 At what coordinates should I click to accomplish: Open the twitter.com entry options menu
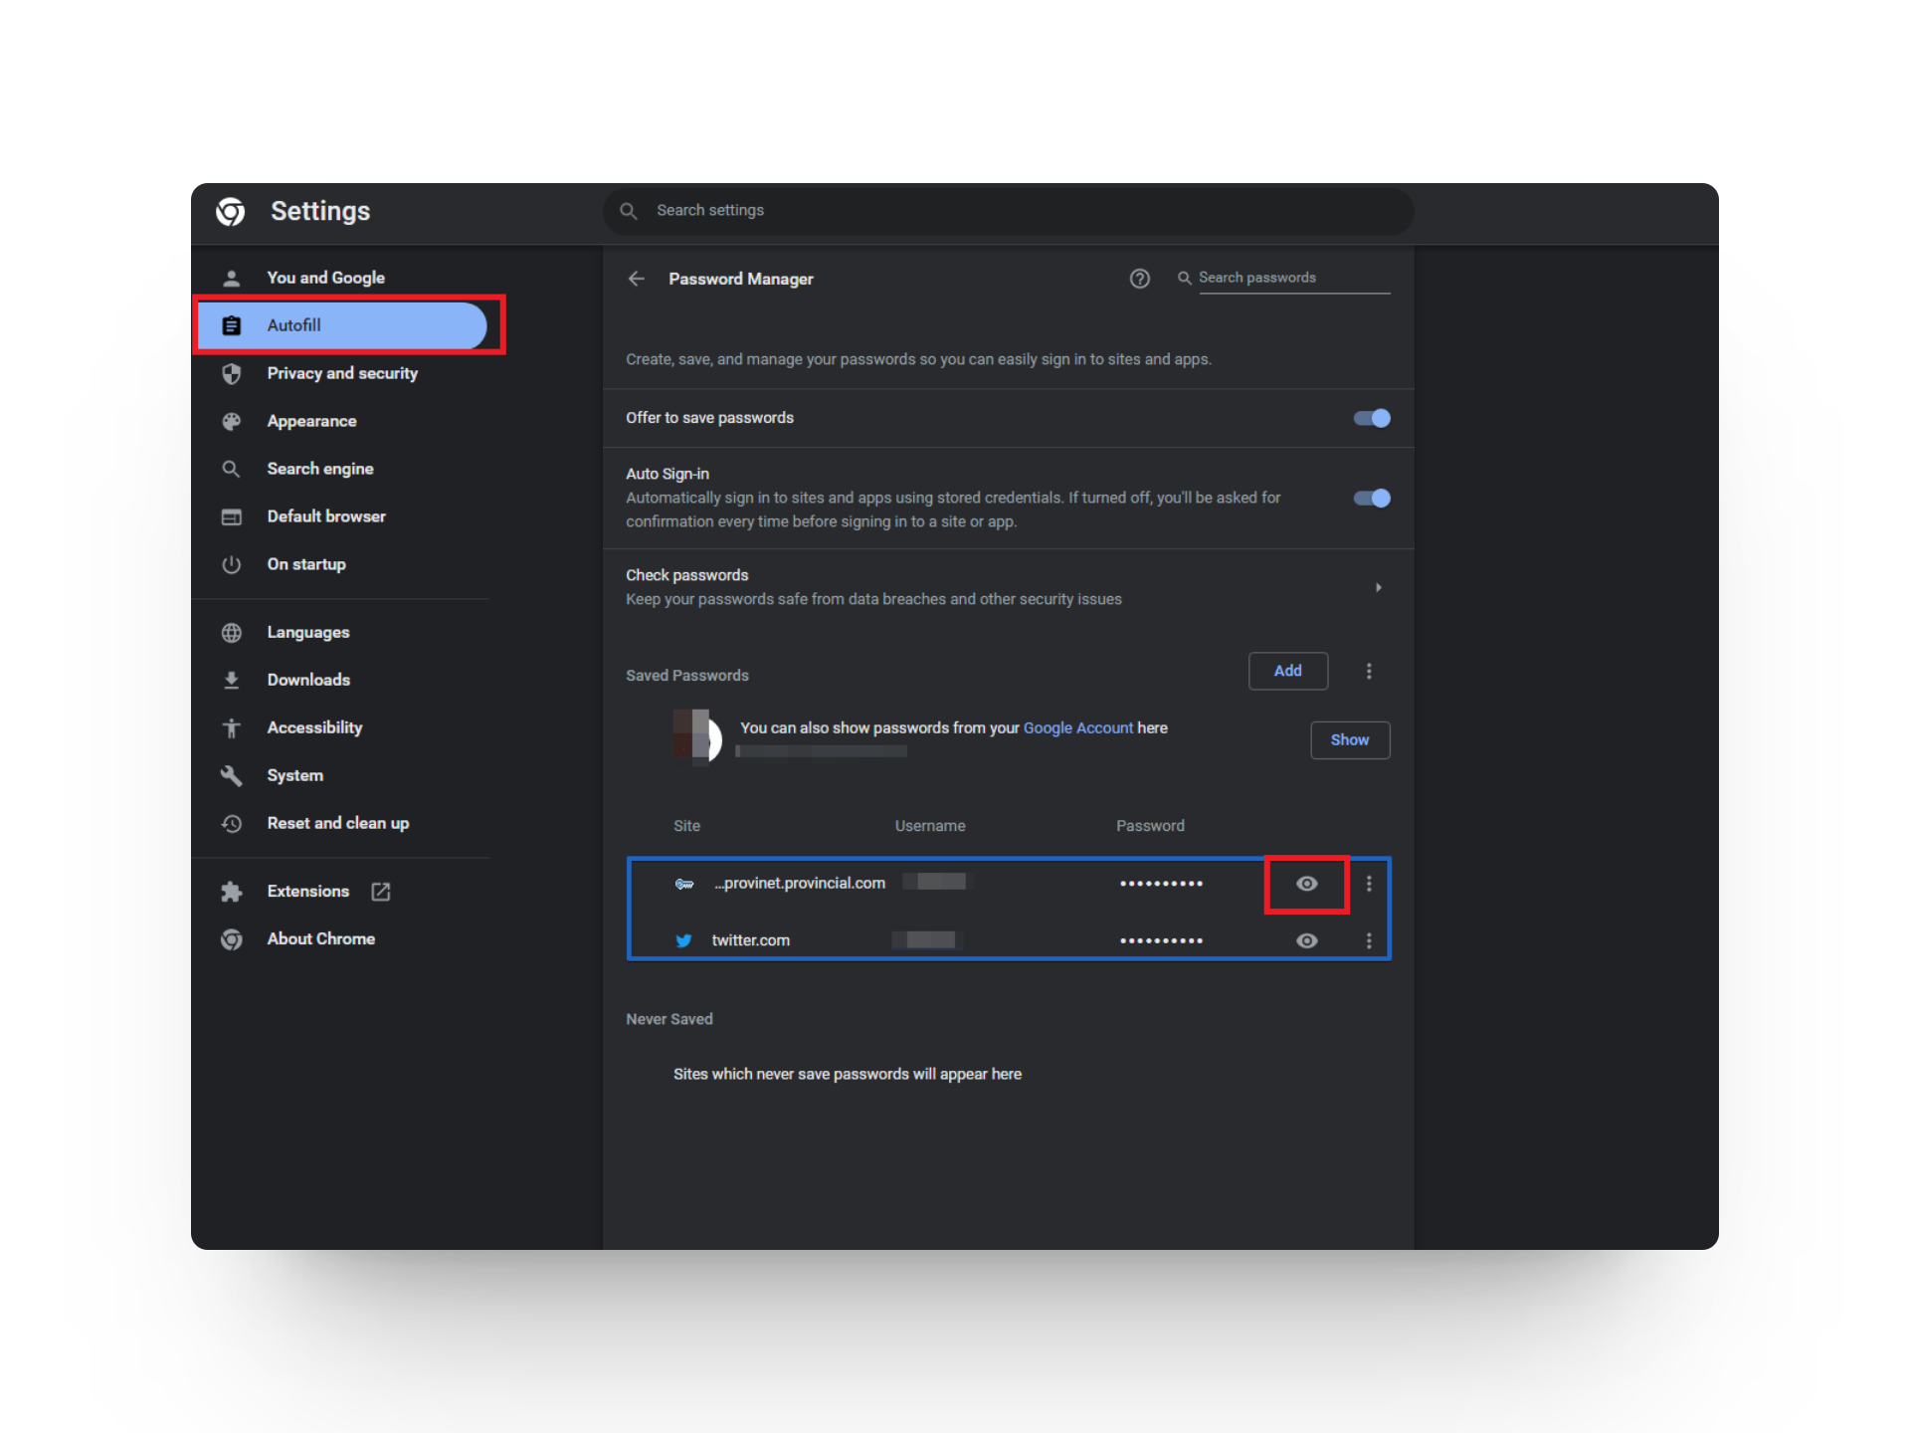tap(1370, 940)
